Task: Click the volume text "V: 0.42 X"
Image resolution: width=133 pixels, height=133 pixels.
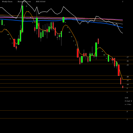Action: pos(128,101)
